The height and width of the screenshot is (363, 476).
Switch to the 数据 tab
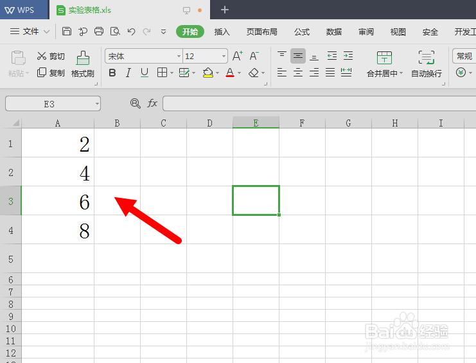(334, 31)
